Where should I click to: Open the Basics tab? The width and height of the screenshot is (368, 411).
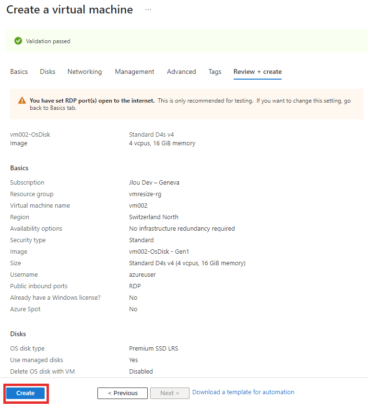pyautogui.click(x=19, y=71)
